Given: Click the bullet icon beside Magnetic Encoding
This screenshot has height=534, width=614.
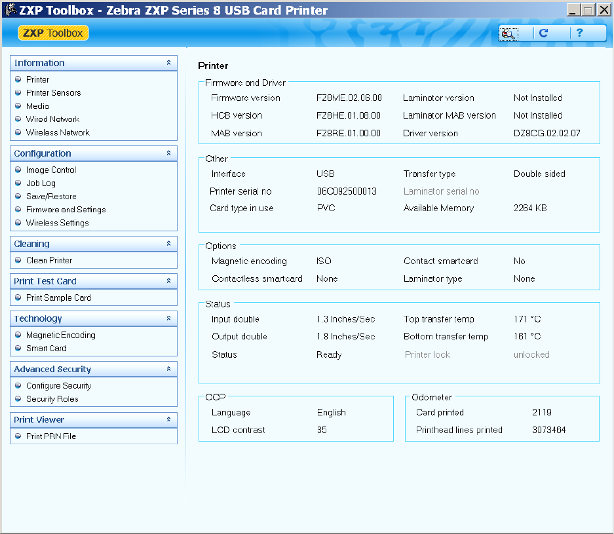Looking at the screenshot, I should click(x=18, y=335).
